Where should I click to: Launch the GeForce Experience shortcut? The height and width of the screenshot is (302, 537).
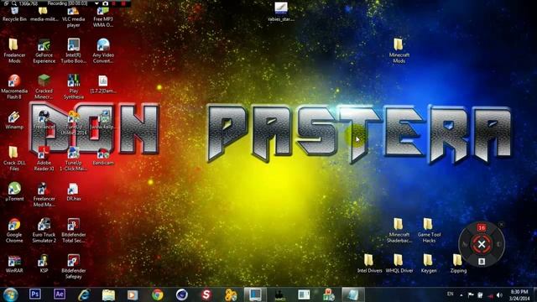click(x=44, y=50)
